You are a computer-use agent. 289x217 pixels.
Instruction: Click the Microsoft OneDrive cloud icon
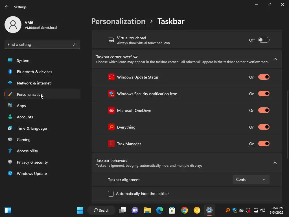coord(111,110)
